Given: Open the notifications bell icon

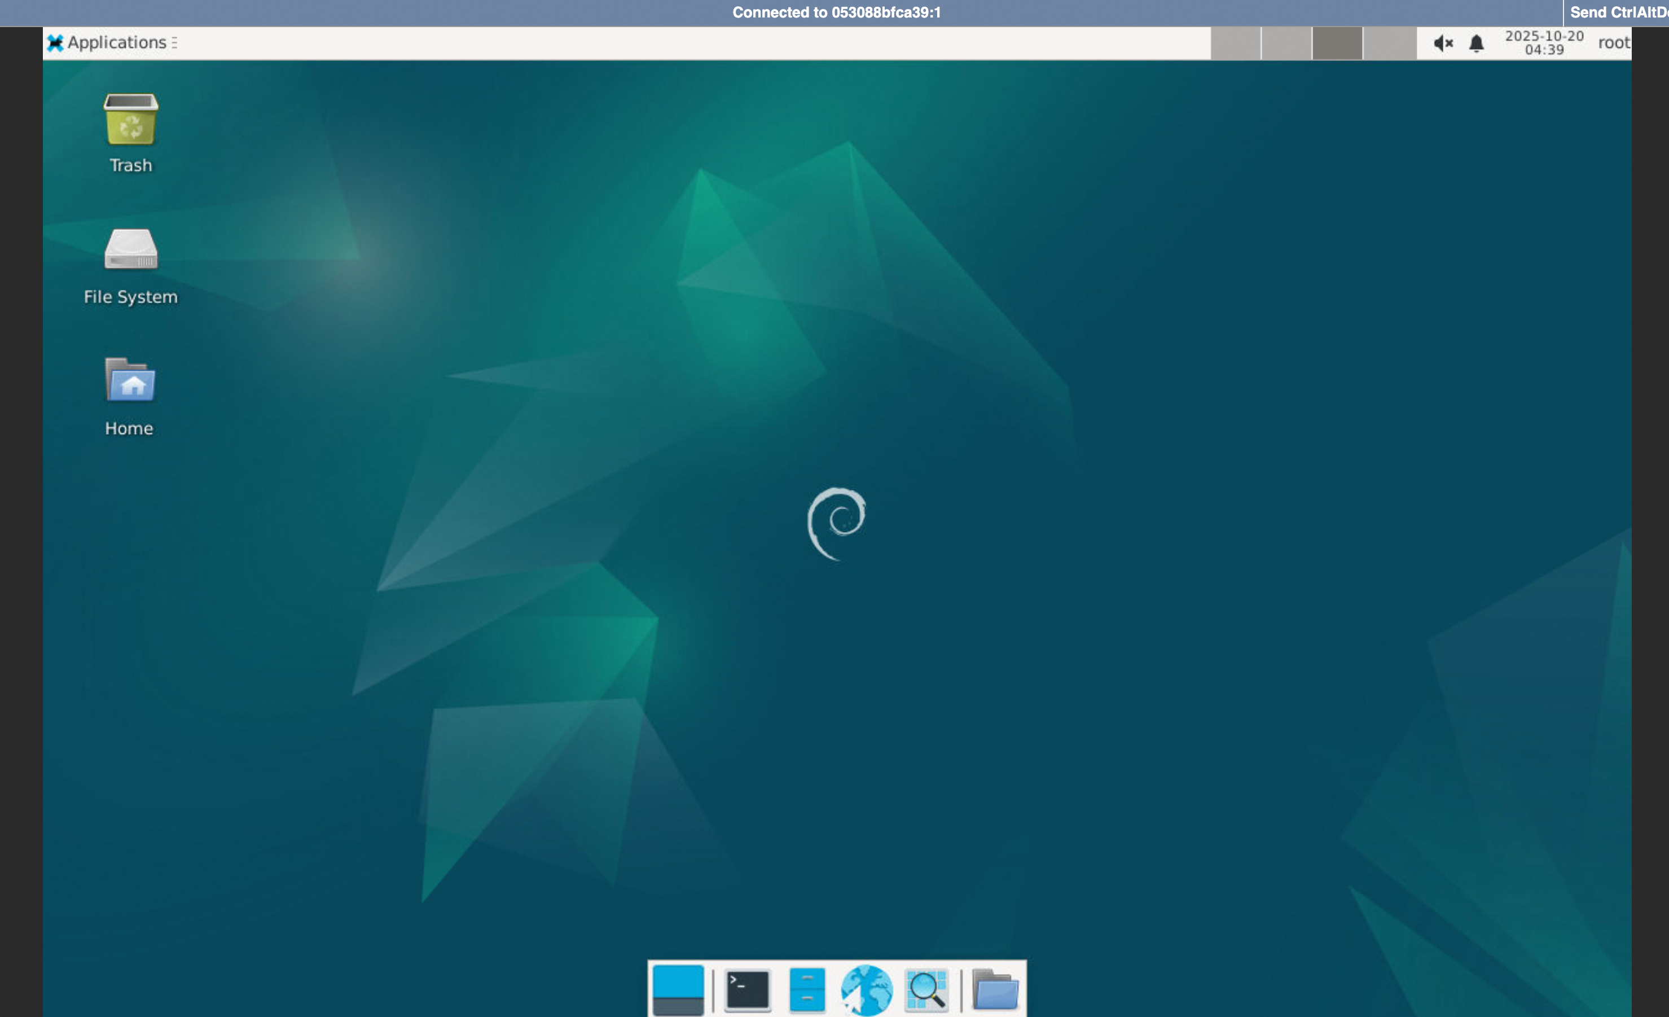Looking at the screenshot, I should (1477, 43).
